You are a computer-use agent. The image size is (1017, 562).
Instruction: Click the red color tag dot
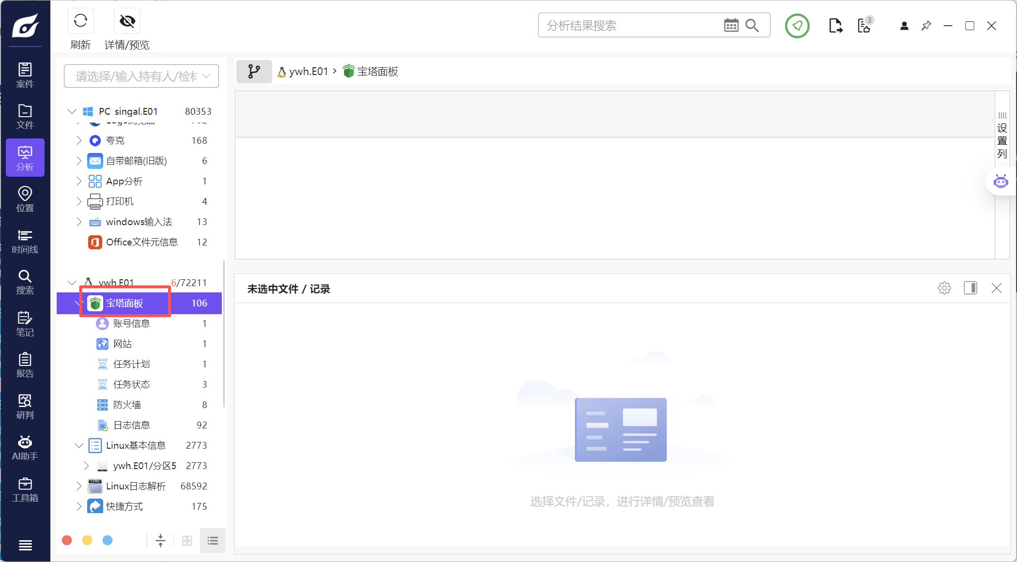coord(67,540)
